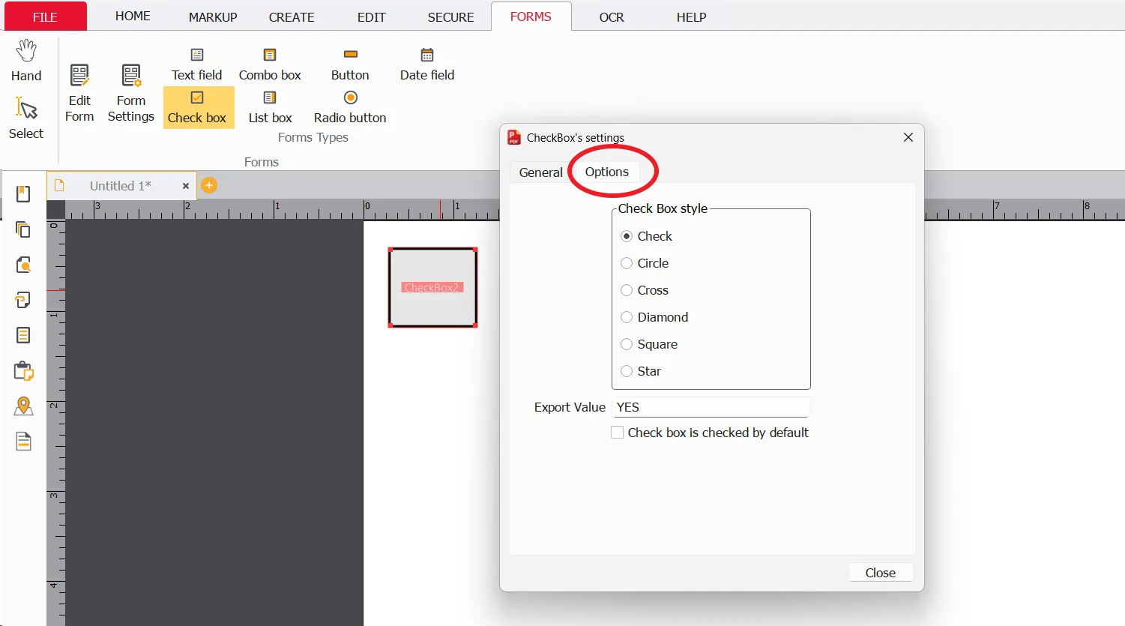Image resolution: width=1125 pixels, height=626 pixels.
Task: Insert a List box field
Action: 270,107
